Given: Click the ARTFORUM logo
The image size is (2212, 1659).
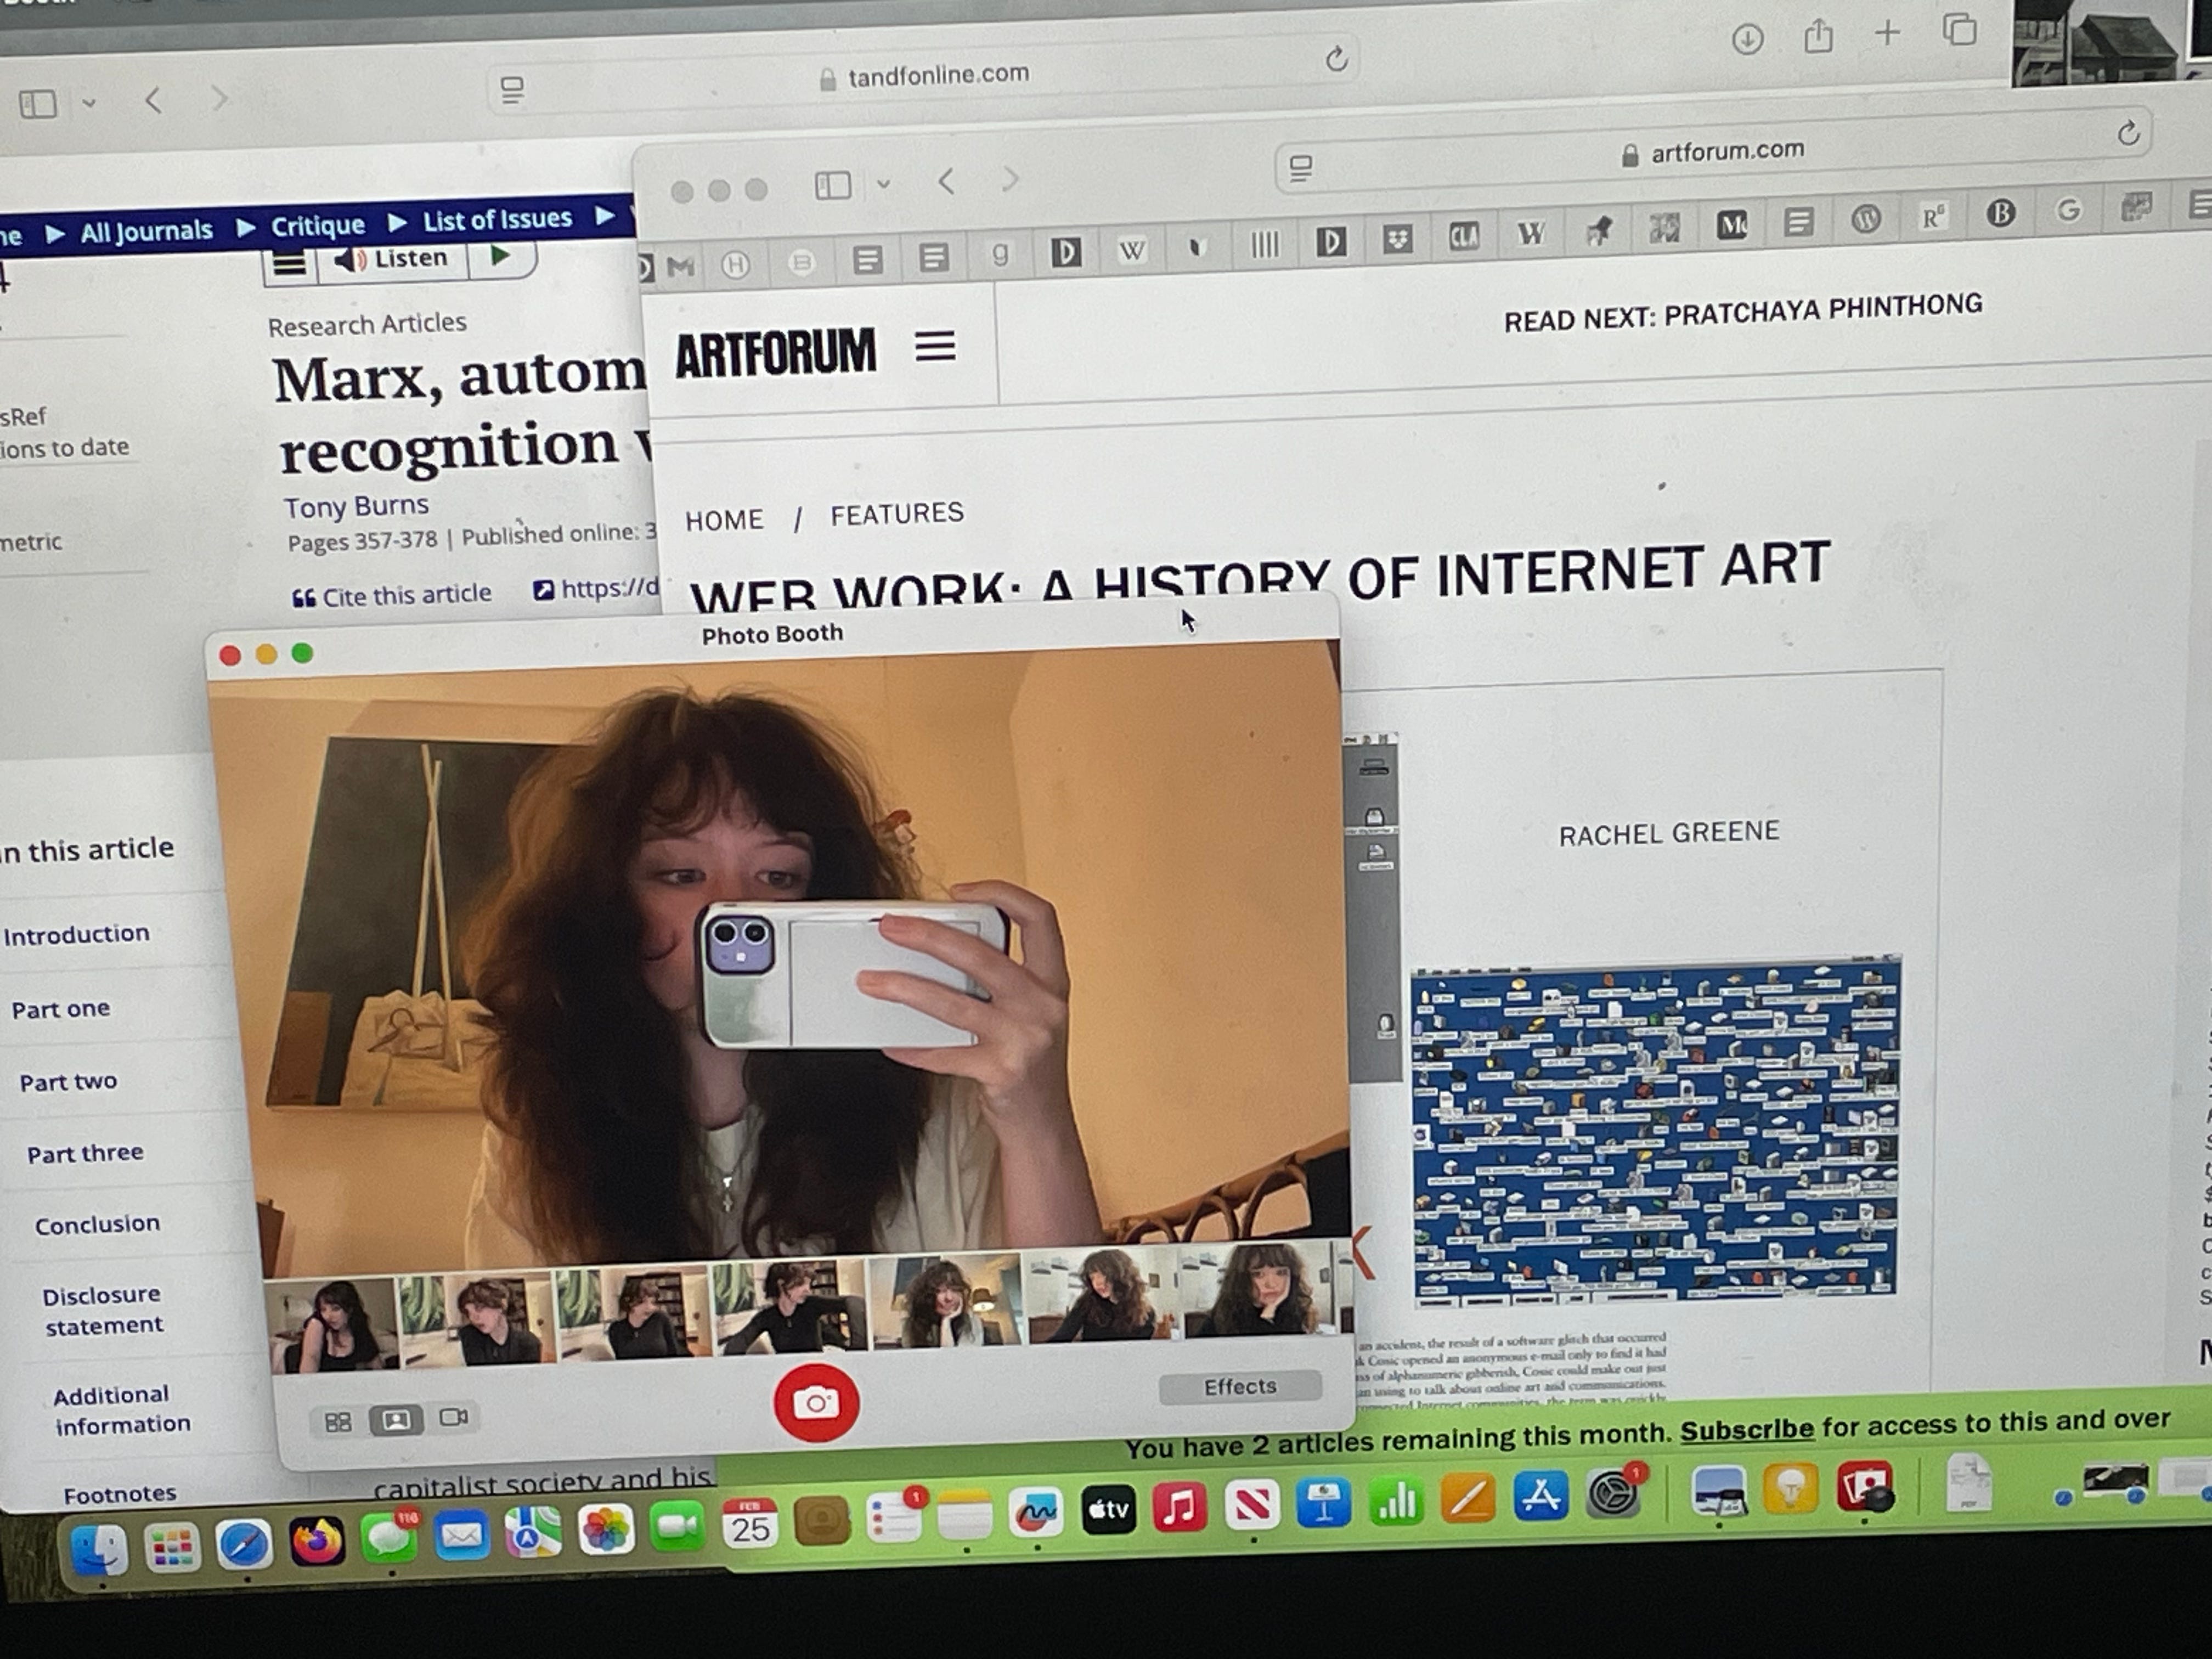Looking at the screenshot, I should [776, 353].
